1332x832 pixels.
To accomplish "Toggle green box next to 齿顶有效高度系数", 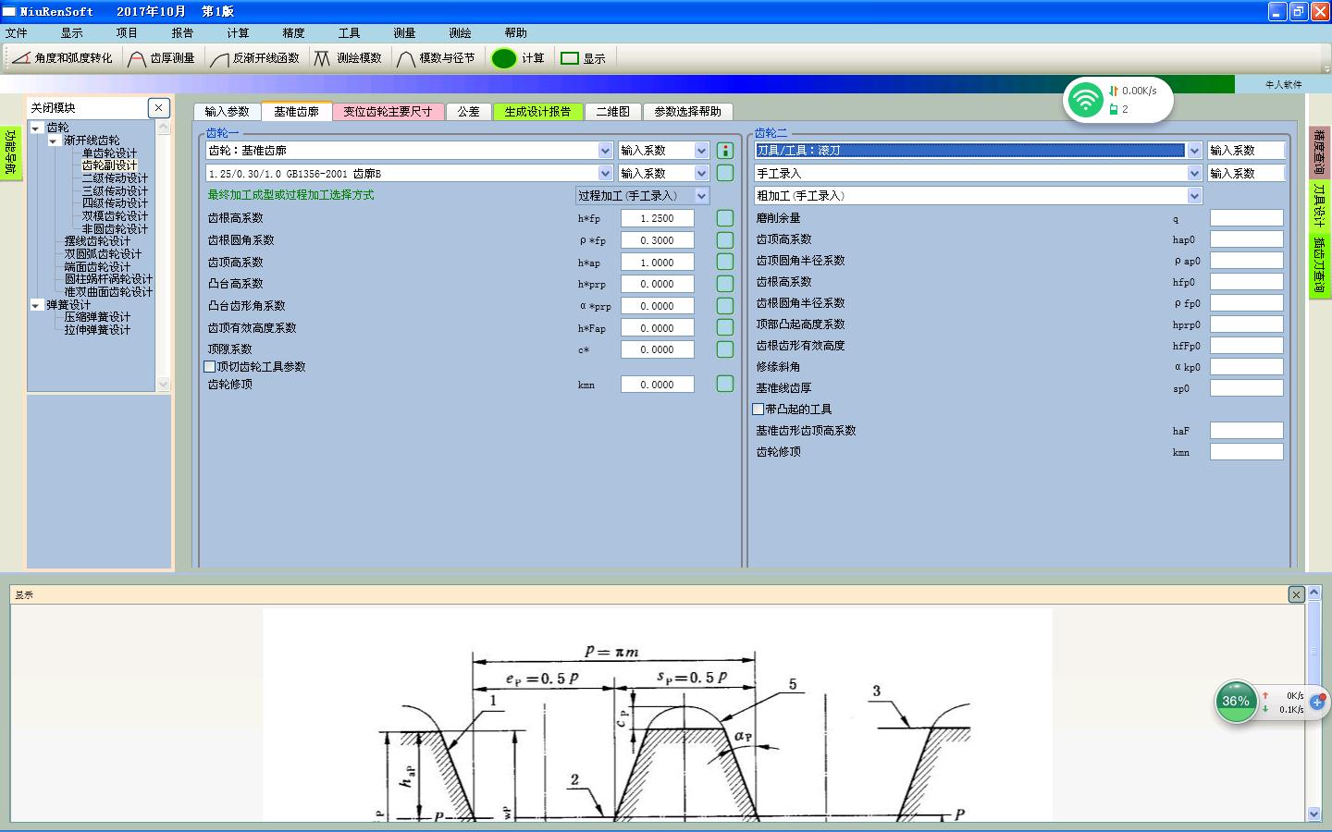I will point(725,327).
